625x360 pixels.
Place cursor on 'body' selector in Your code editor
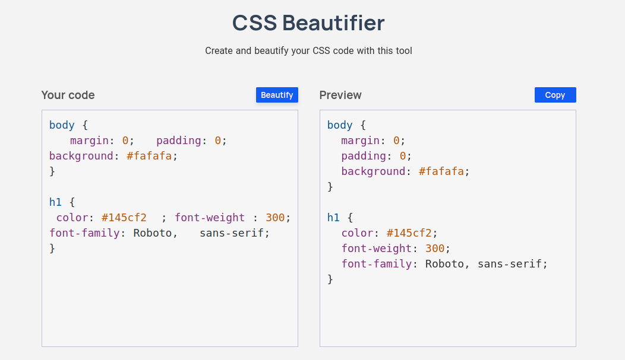(62, 125)
